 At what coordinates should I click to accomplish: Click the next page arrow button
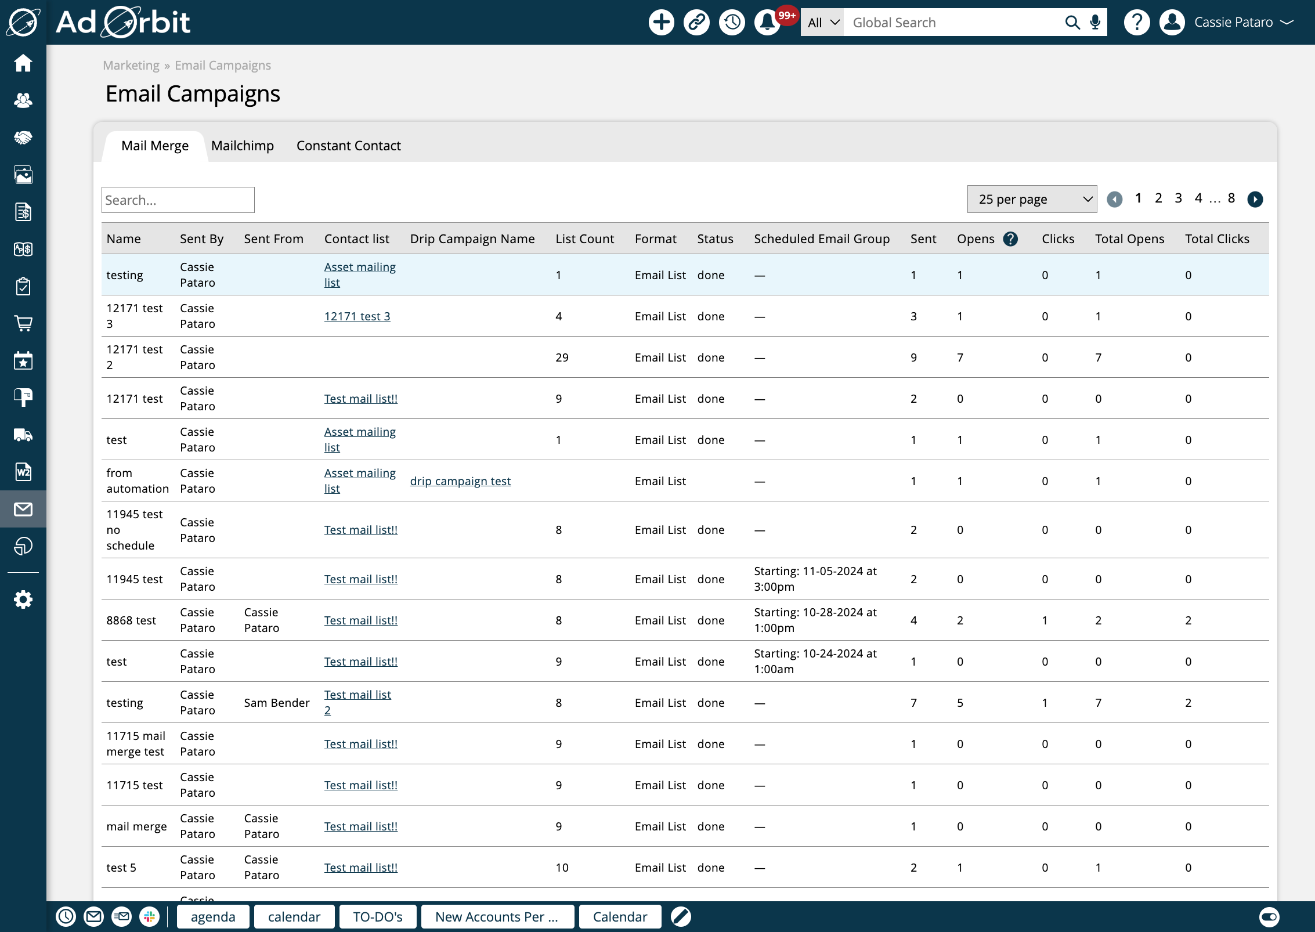1255,199
